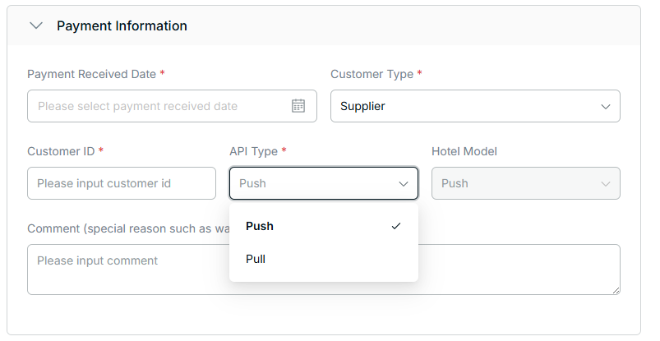Viewport: 660px width, 341px height.
Task: Open the calendar icon date picker
Action: click(x=298, y=106)
